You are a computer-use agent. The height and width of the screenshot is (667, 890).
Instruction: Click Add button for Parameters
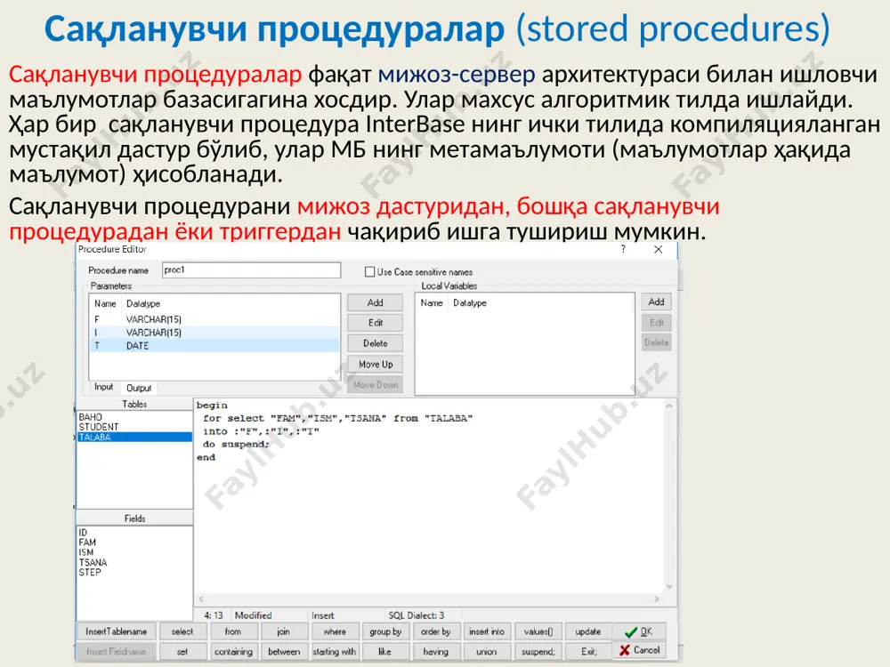(376, 302)
